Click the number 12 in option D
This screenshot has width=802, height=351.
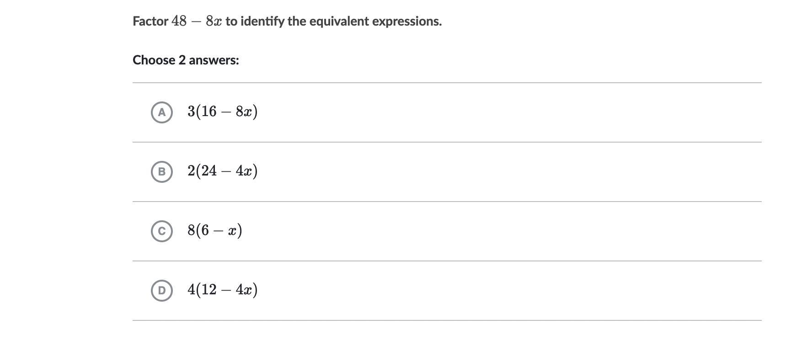tap(209, 290)
